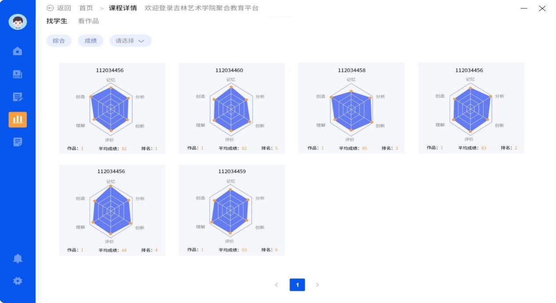
Task: Switch to the 看作品 tab
Action: (88, 21)
